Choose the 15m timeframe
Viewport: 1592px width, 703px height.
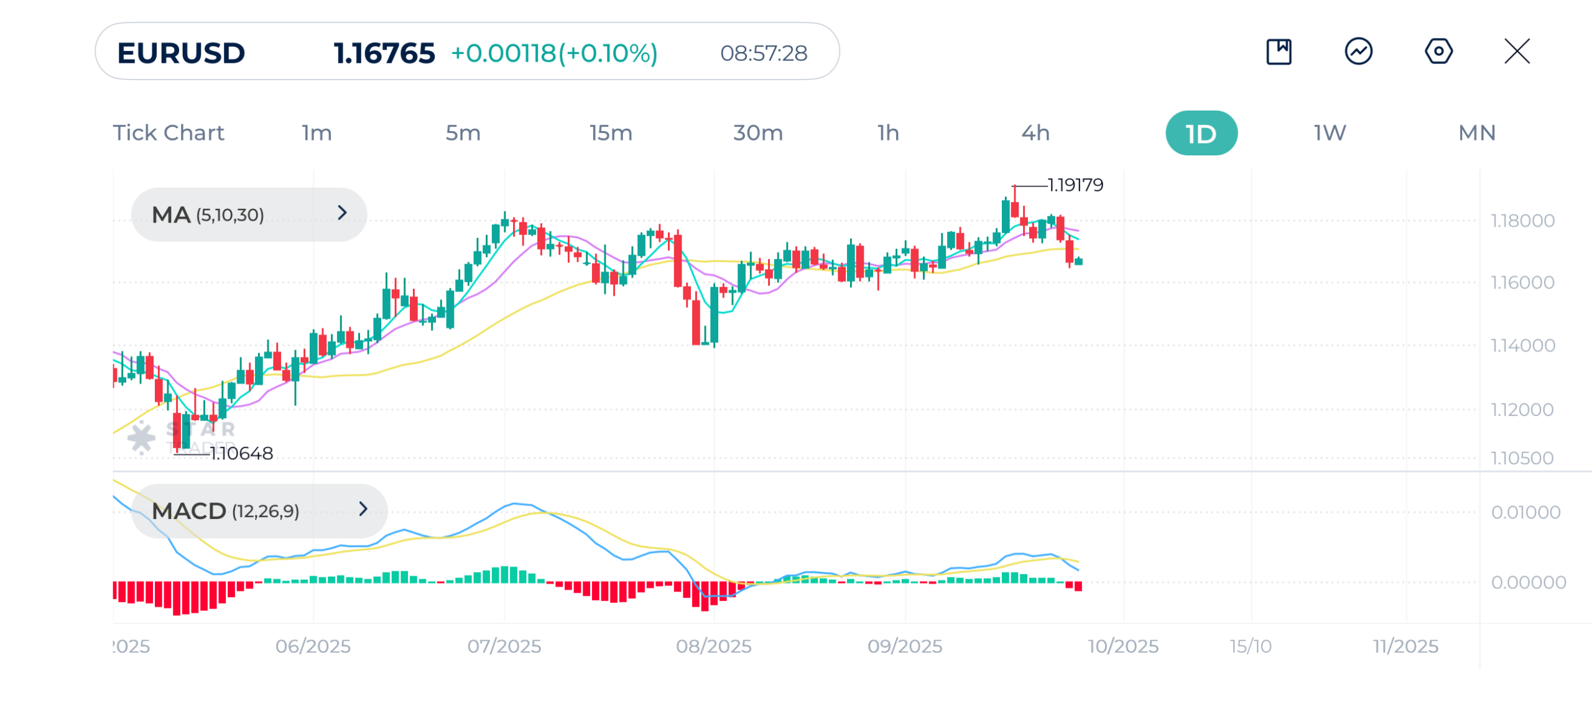(x=611, y=133)
